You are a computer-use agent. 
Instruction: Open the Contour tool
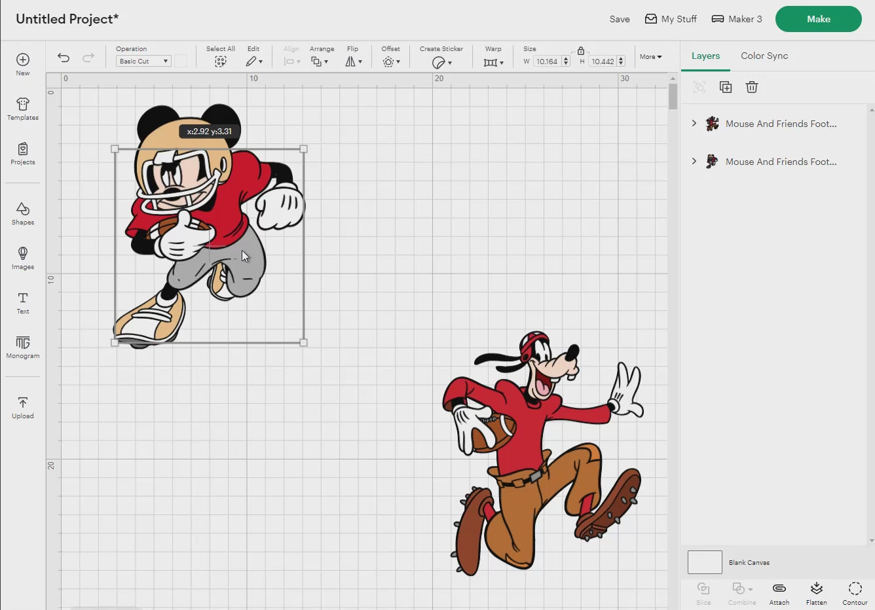pos(855,593)
